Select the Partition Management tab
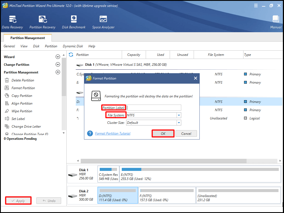Image resolution: width=284 pixels, height=213 pixels. tap(28, 38)
